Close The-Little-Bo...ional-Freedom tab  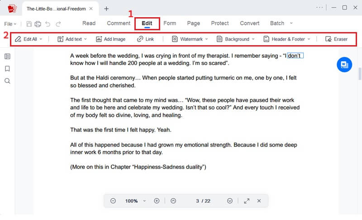coord(91,9)
